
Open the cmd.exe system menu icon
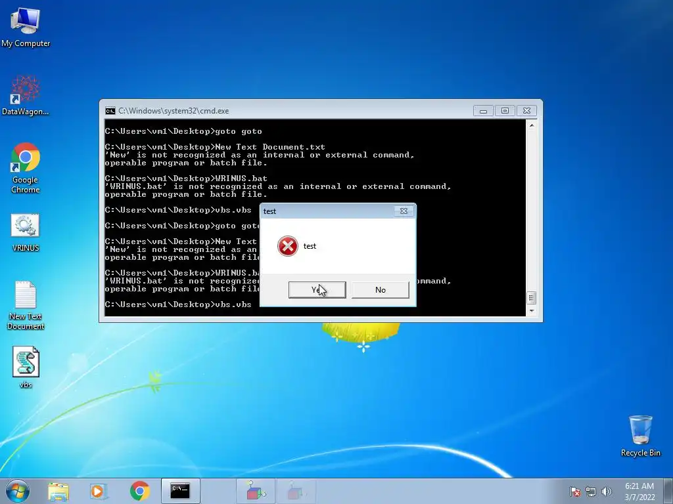(110, 111)
